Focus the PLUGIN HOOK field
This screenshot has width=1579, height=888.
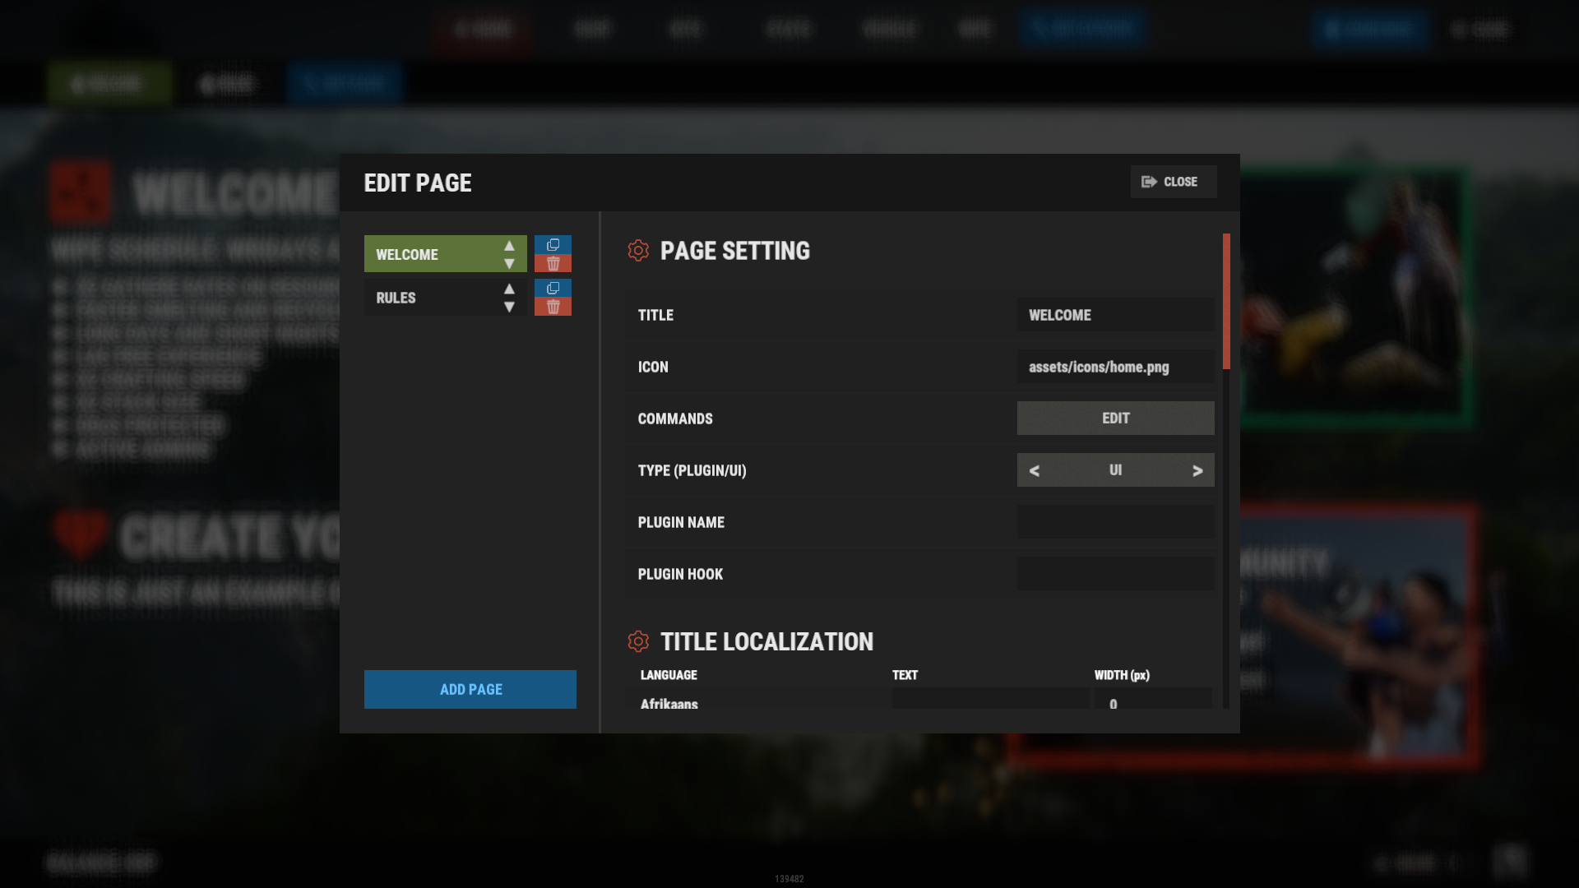(1115, 574)
